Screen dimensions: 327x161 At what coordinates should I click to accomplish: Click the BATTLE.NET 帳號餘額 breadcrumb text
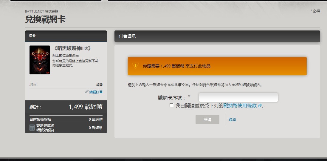coord(41,11)
